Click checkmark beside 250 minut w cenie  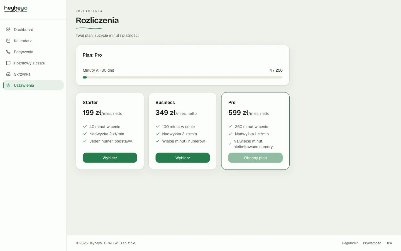click(230, 126)
